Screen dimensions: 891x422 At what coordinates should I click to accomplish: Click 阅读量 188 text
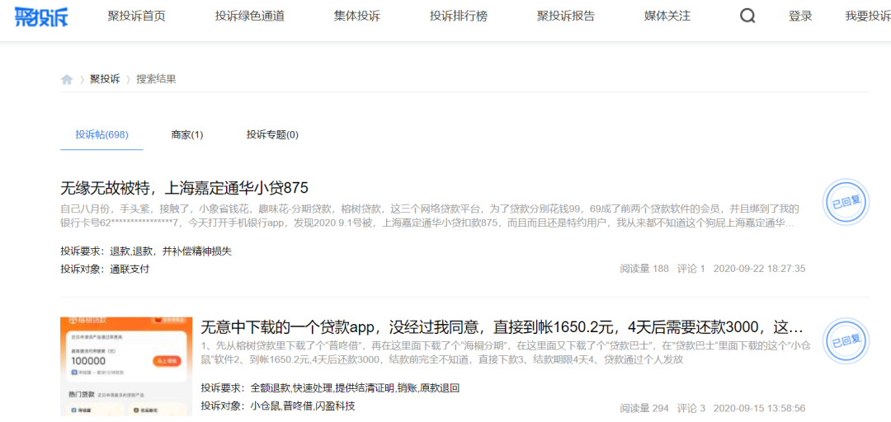click(644, 268)
